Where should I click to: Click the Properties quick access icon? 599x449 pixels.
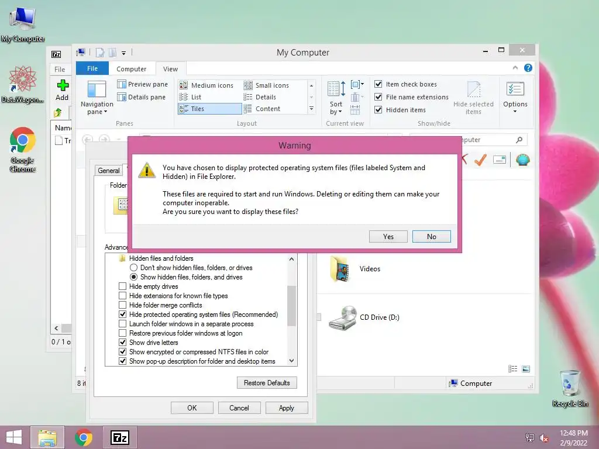pyautogui.click(x=100, y=53)
